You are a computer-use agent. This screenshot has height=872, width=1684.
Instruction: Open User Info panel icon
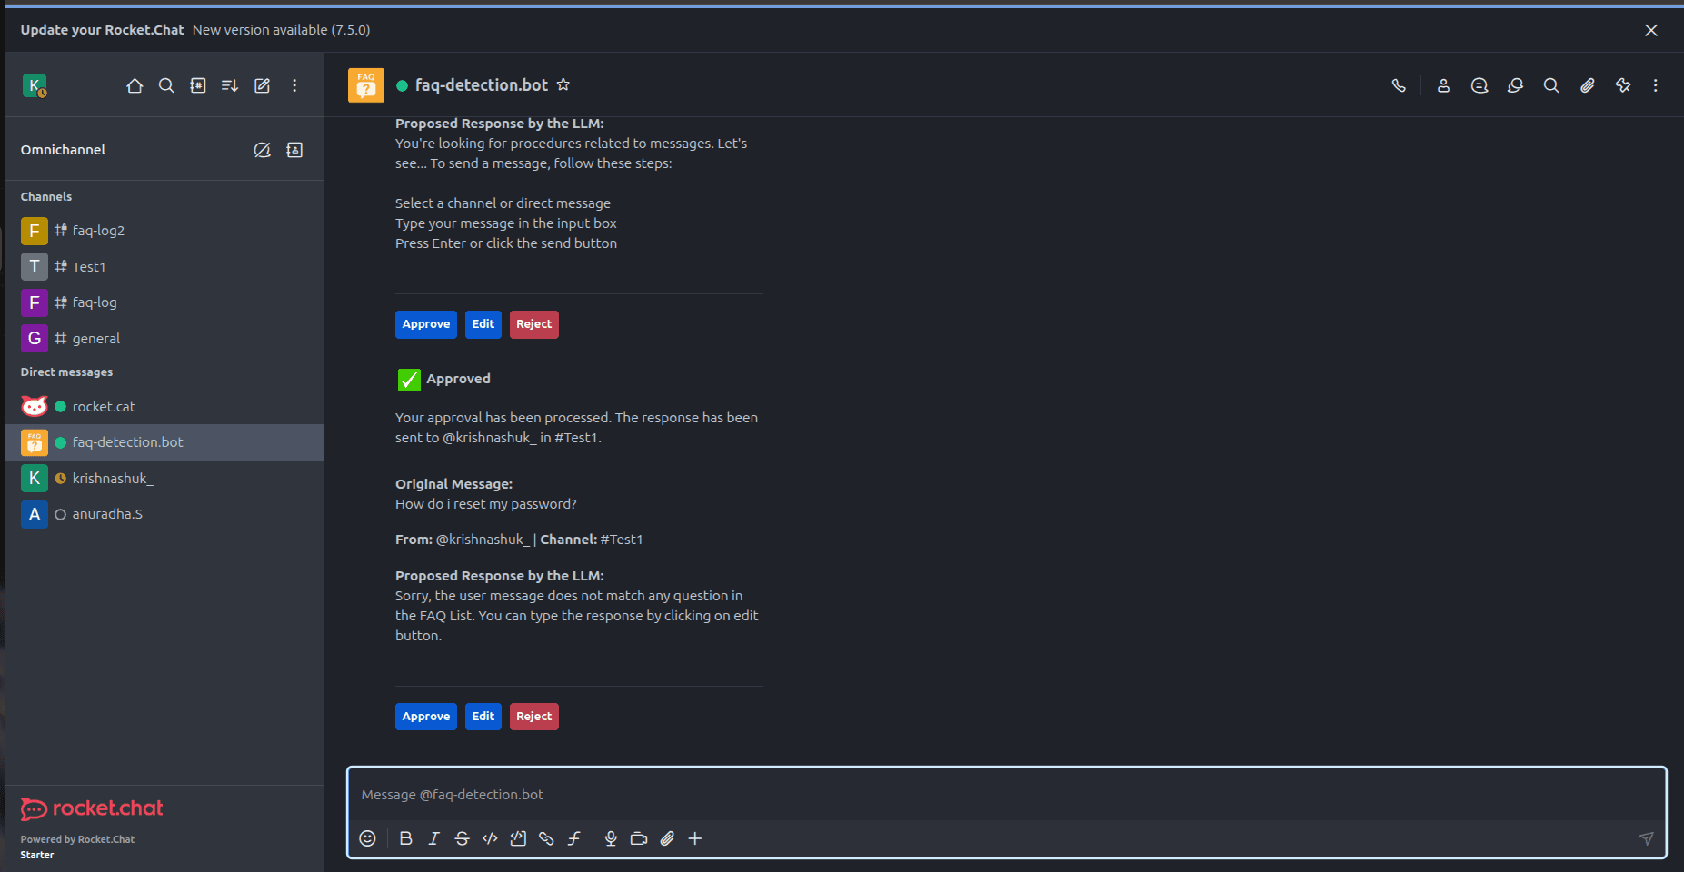click(x=1443, y=85)
